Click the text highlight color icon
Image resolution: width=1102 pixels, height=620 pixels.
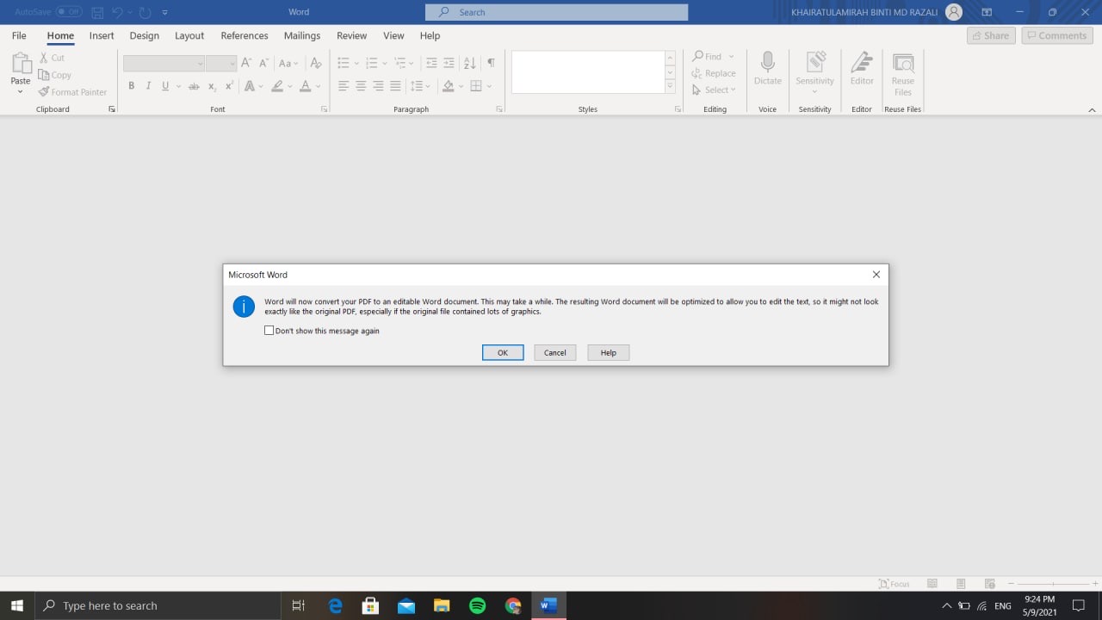[277, 86]
